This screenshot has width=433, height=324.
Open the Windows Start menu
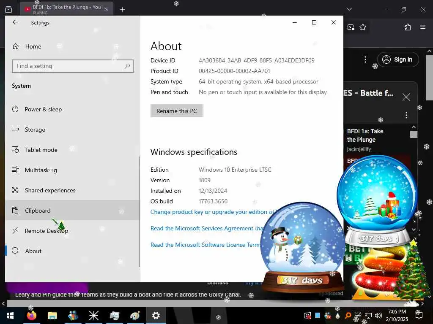pyautogui.click(x=10, y=316)
